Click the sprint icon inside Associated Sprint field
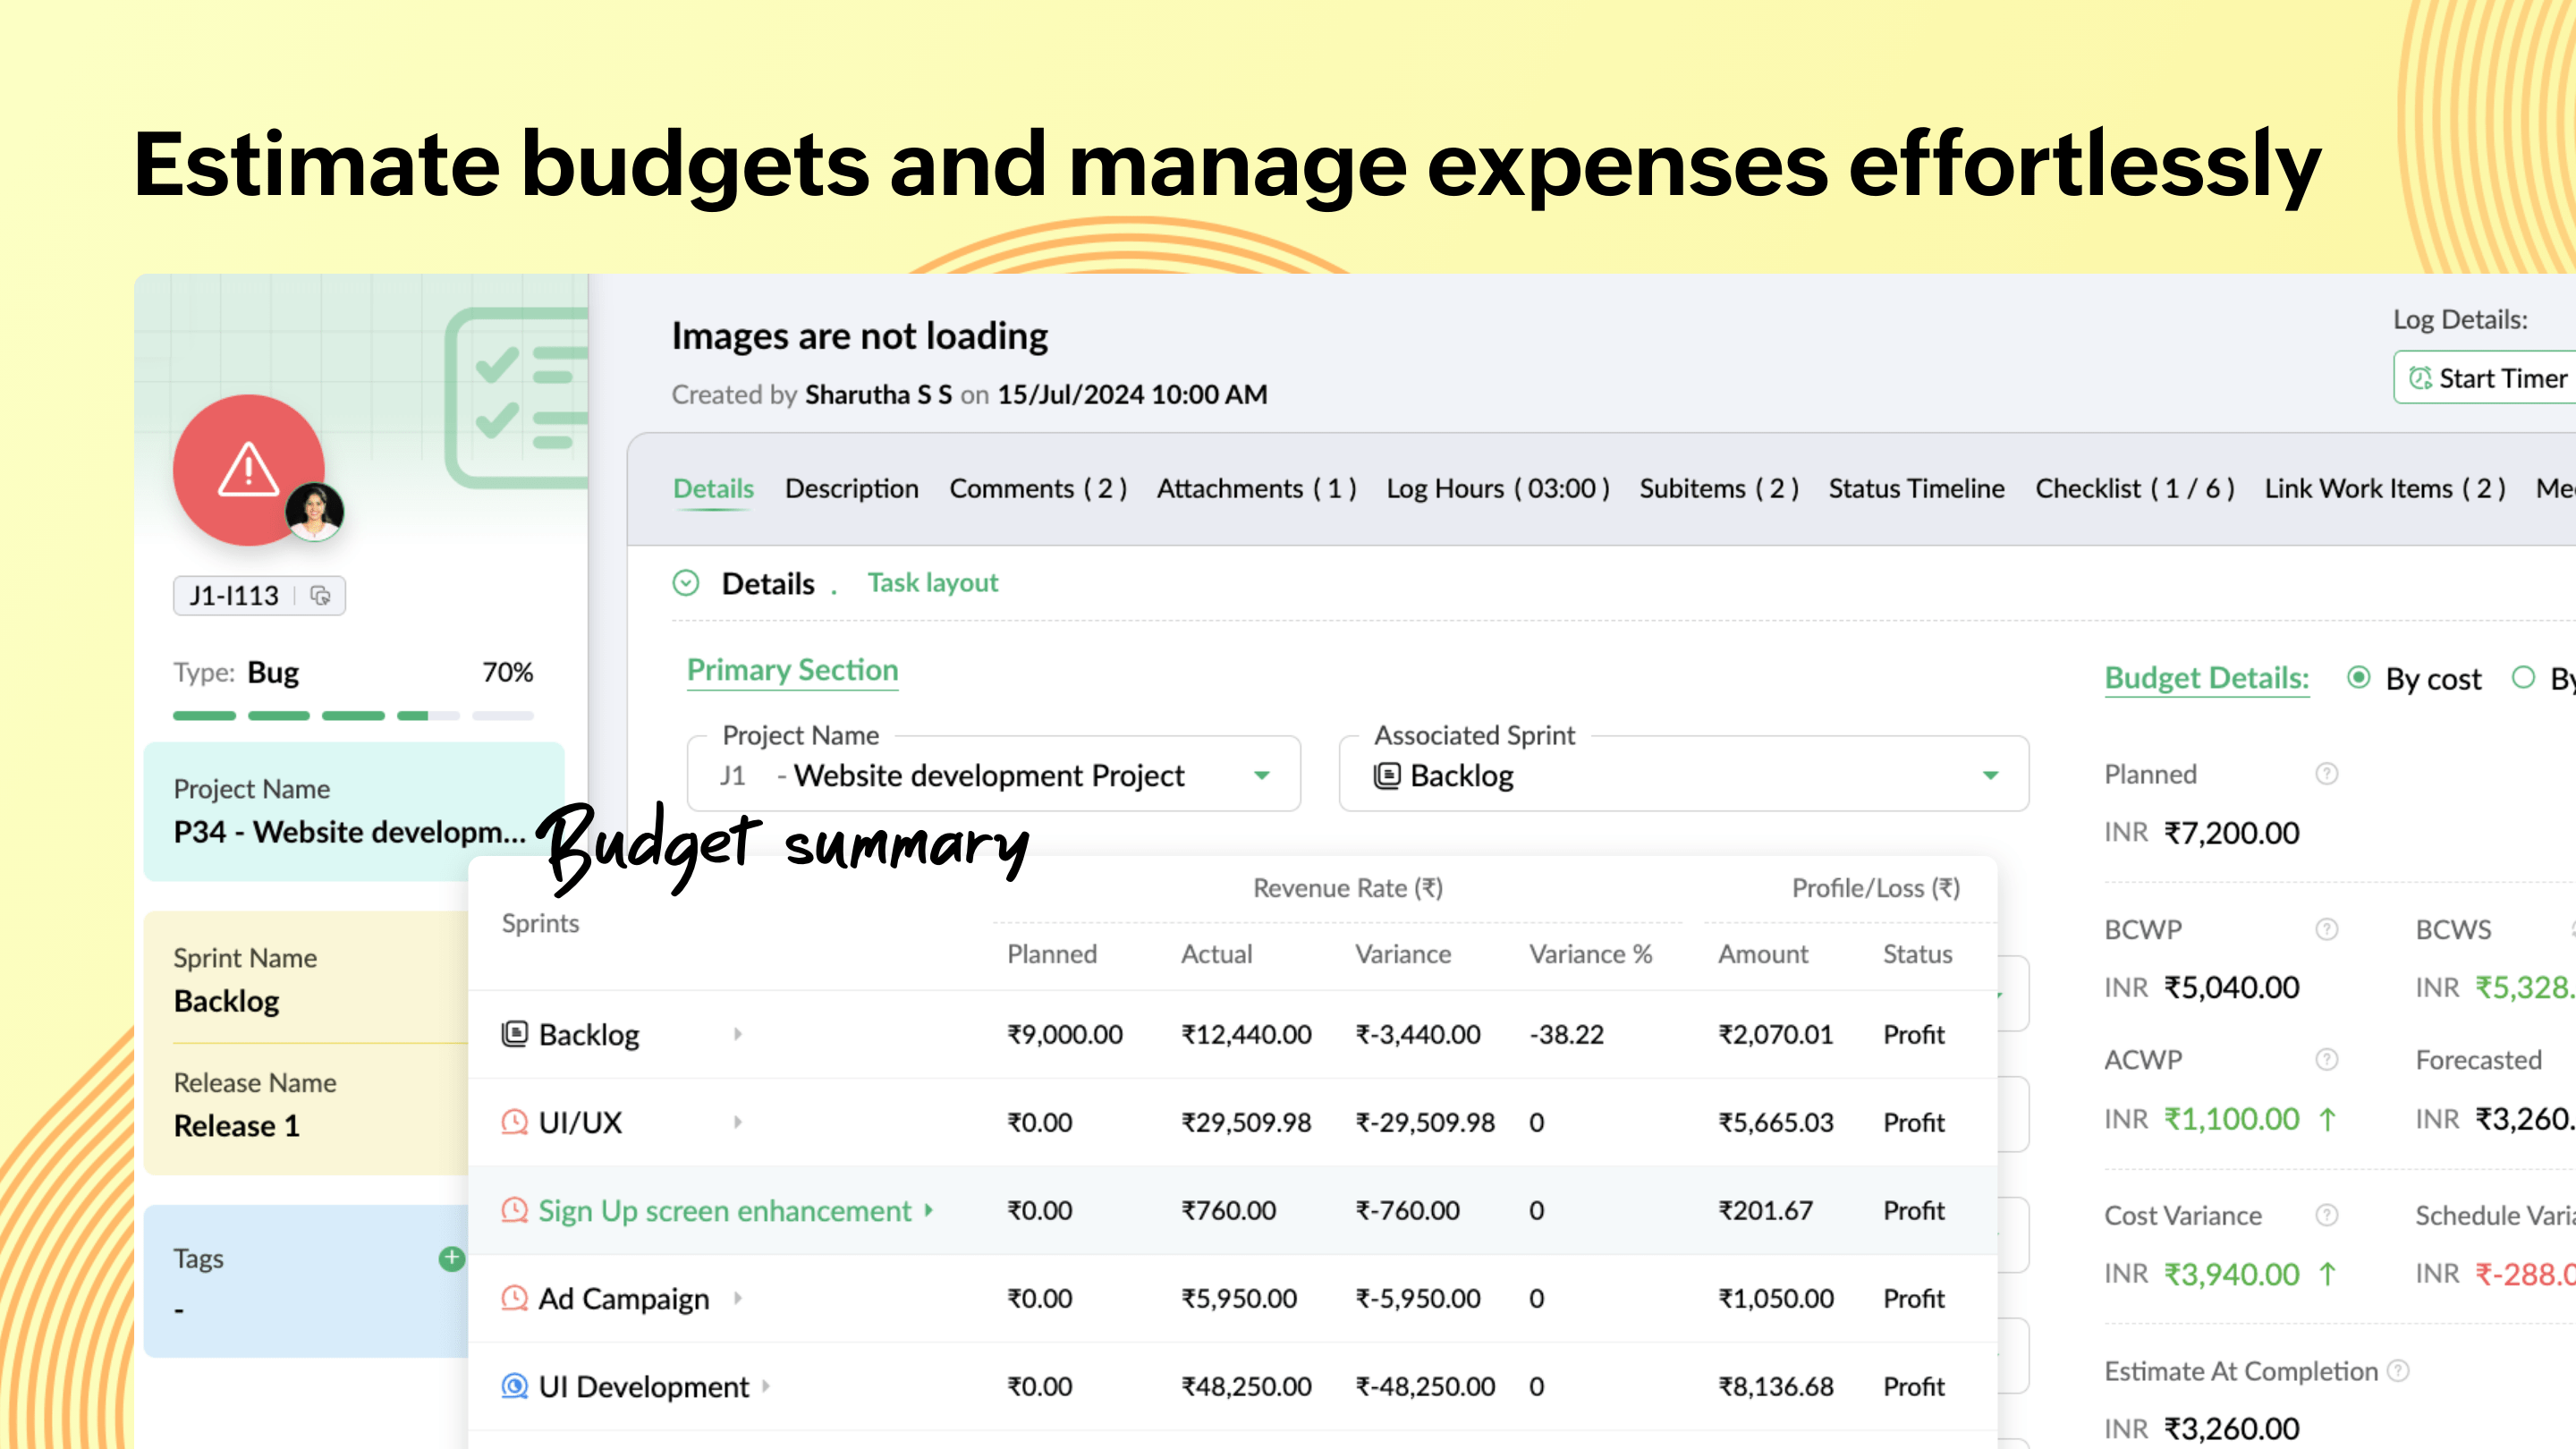The width and height of the screenshot is (2576, 1449). tap(1387, 775)
